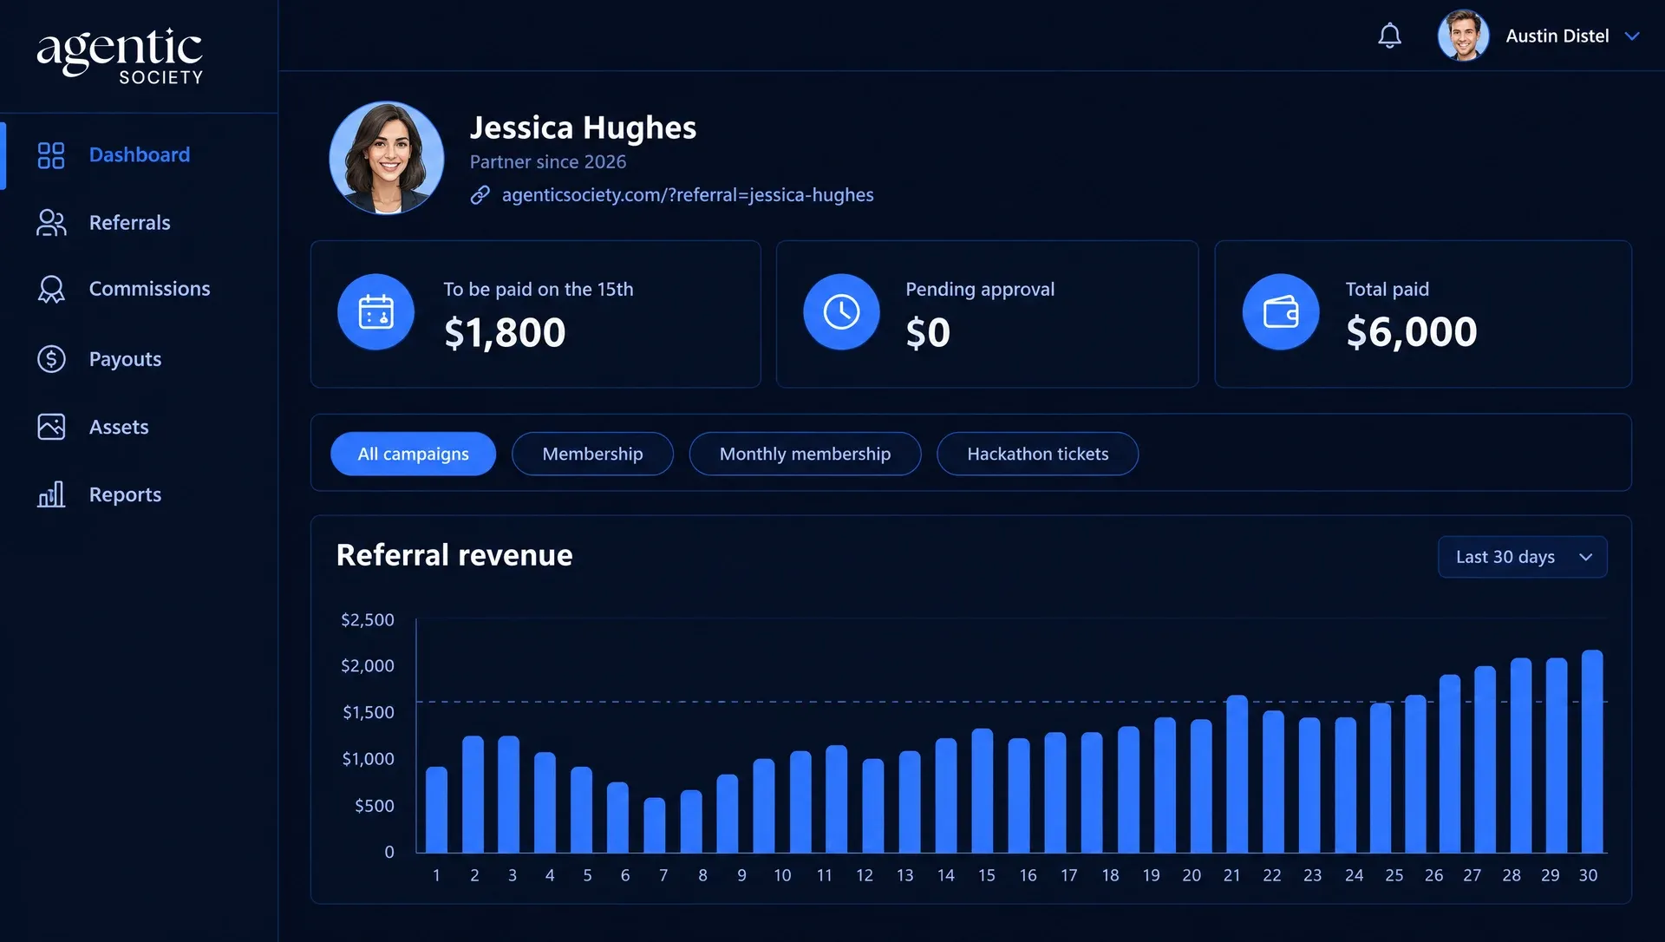Click the $0 pending approval amount
The width and height of the screenshot is (1665, 942).
pyautogui.click(x=928, y=333)
